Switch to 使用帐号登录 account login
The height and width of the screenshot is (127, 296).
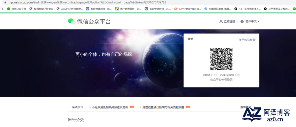coord(247,40)
